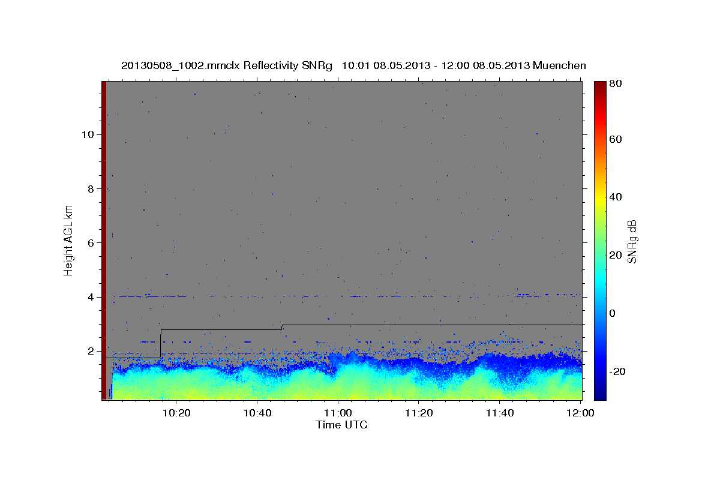Click the 11:00 time tick label

tap(338, 413)
